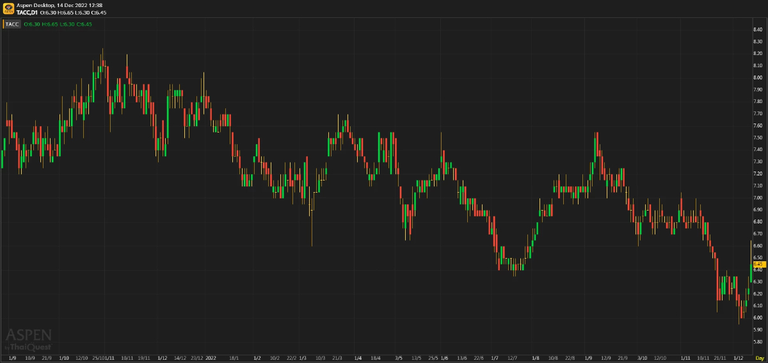
Task: Click the 2022 year marker on time axis
Action: pyautogui.click(x=212, y=358)
